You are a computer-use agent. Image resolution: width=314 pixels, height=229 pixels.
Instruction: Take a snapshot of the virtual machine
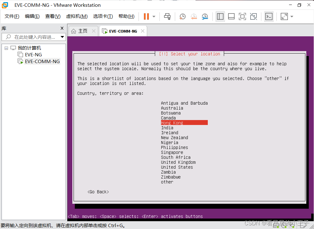(183, 16)
